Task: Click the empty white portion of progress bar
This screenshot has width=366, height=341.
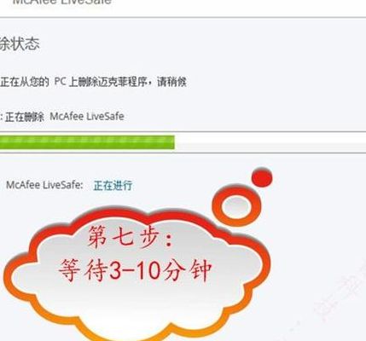Action: tap(270, 142)
